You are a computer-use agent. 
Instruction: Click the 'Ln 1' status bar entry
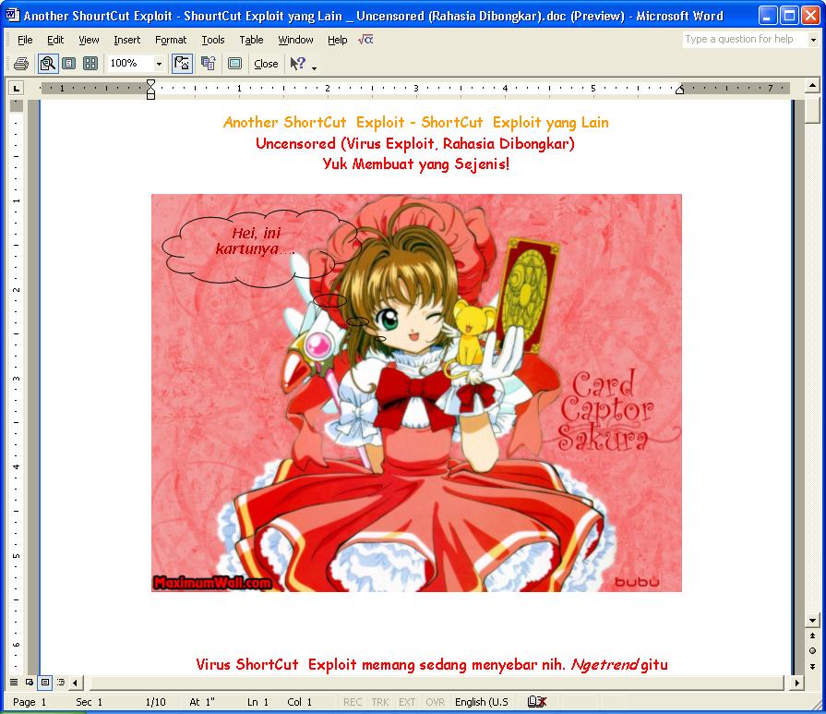coord(258,702)
